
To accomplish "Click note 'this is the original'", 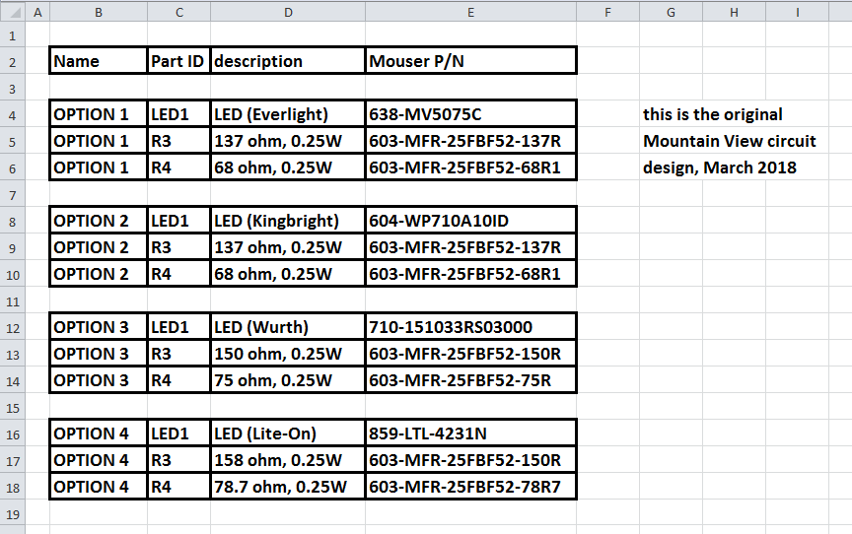I will point(712,114).
